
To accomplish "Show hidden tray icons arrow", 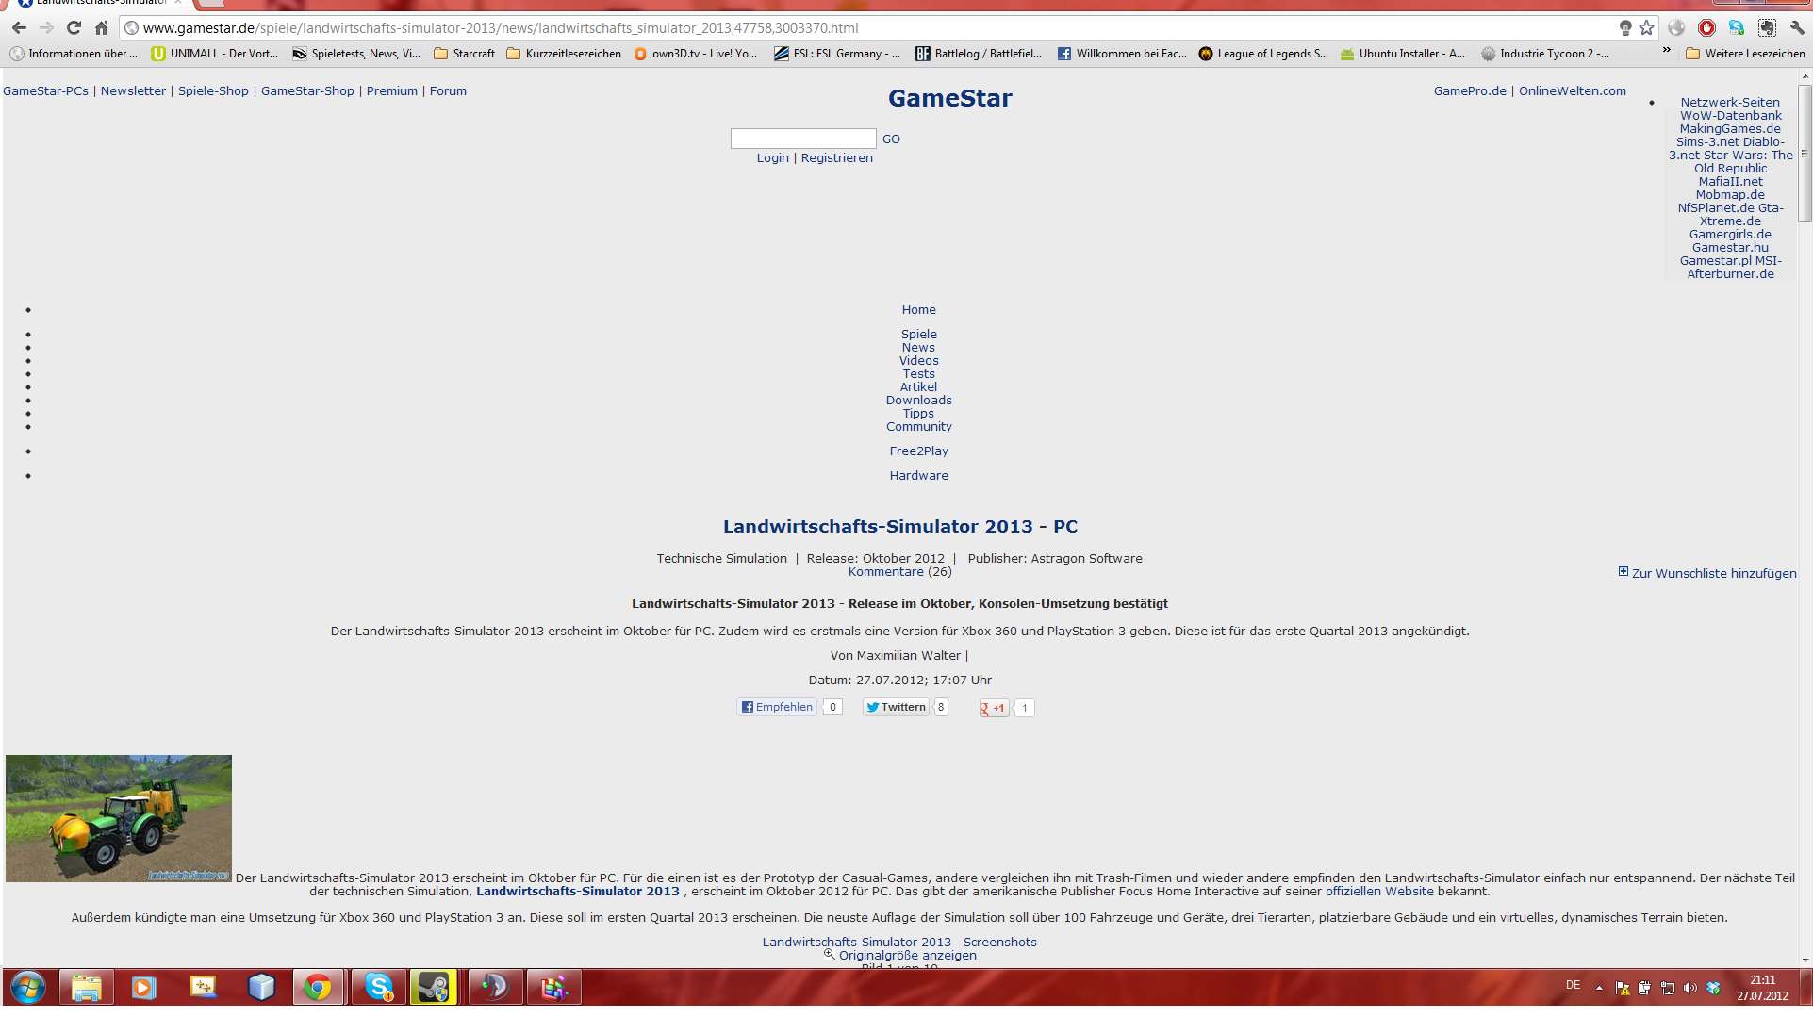I will click(x=1599, y=988).
